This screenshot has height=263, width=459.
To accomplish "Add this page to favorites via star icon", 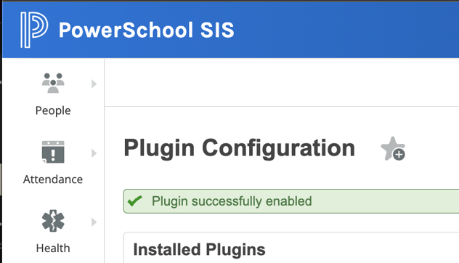I will pos(393,149).
